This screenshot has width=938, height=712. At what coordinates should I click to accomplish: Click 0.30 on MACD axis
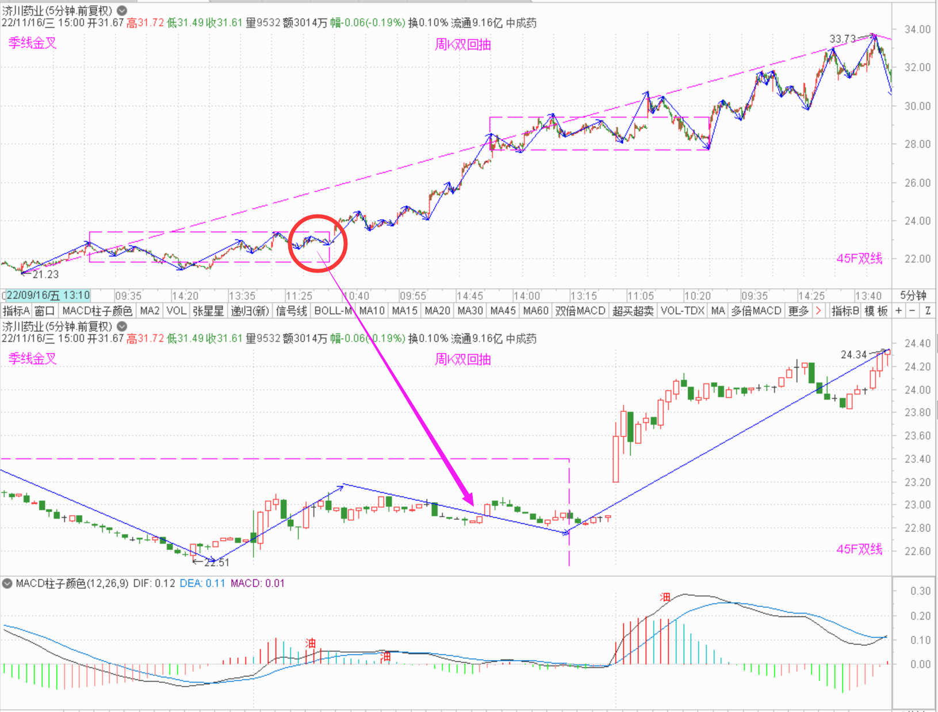(920, 591)
